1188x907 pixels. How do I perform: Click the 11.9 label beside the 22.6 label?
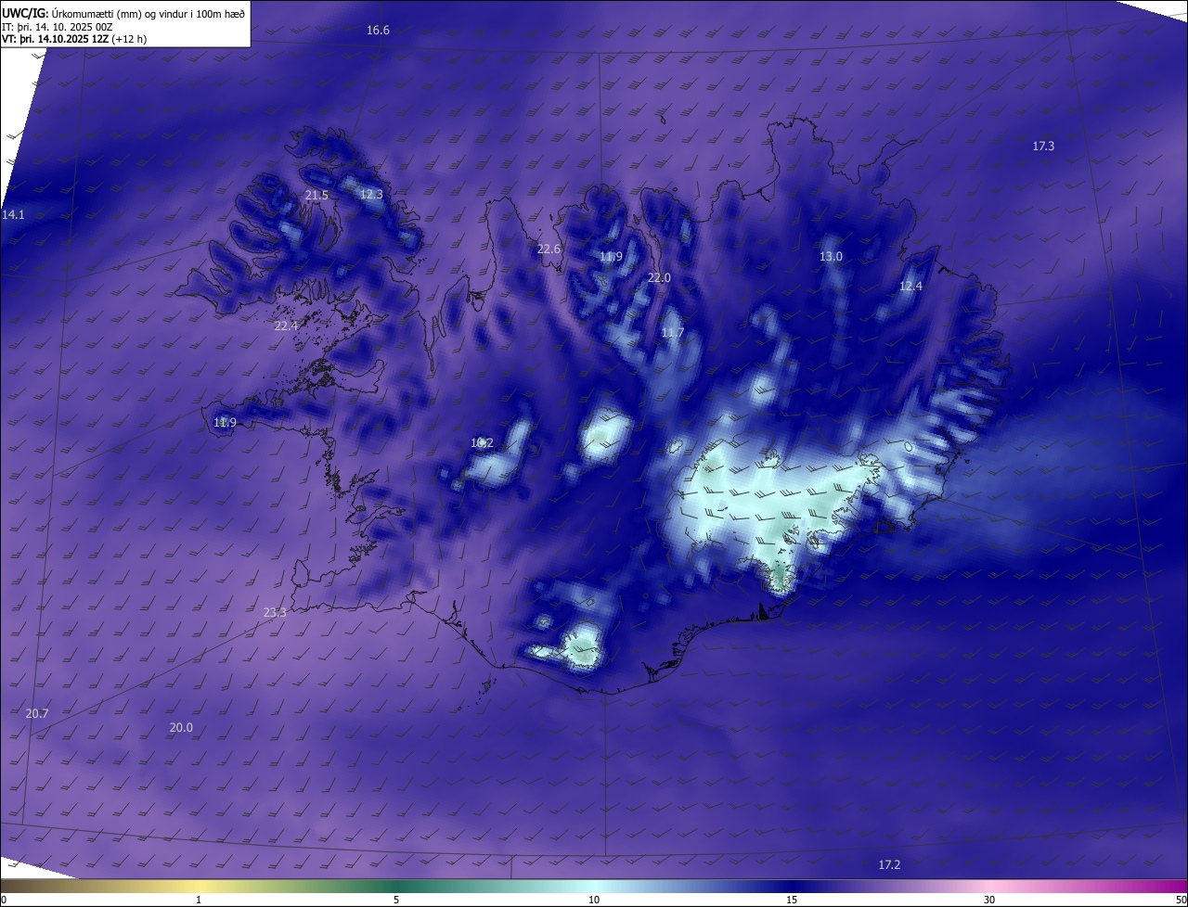(611, 257)
